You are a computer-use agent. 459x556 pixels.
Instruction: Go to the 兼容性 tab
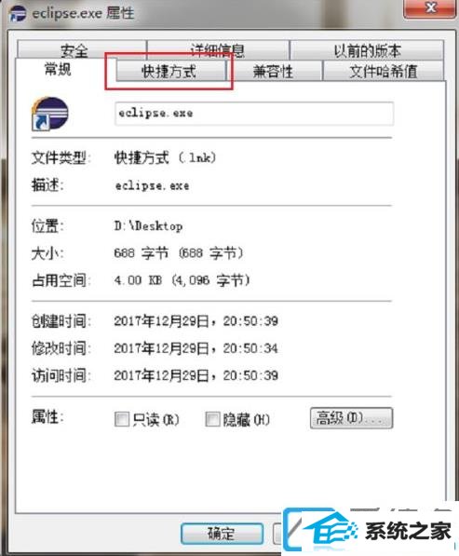(x=274, y=72)
